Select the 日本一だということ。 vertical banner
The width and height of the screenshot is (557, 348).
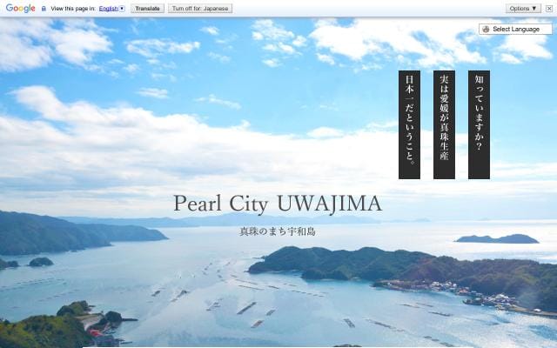(x=409, y=124)
